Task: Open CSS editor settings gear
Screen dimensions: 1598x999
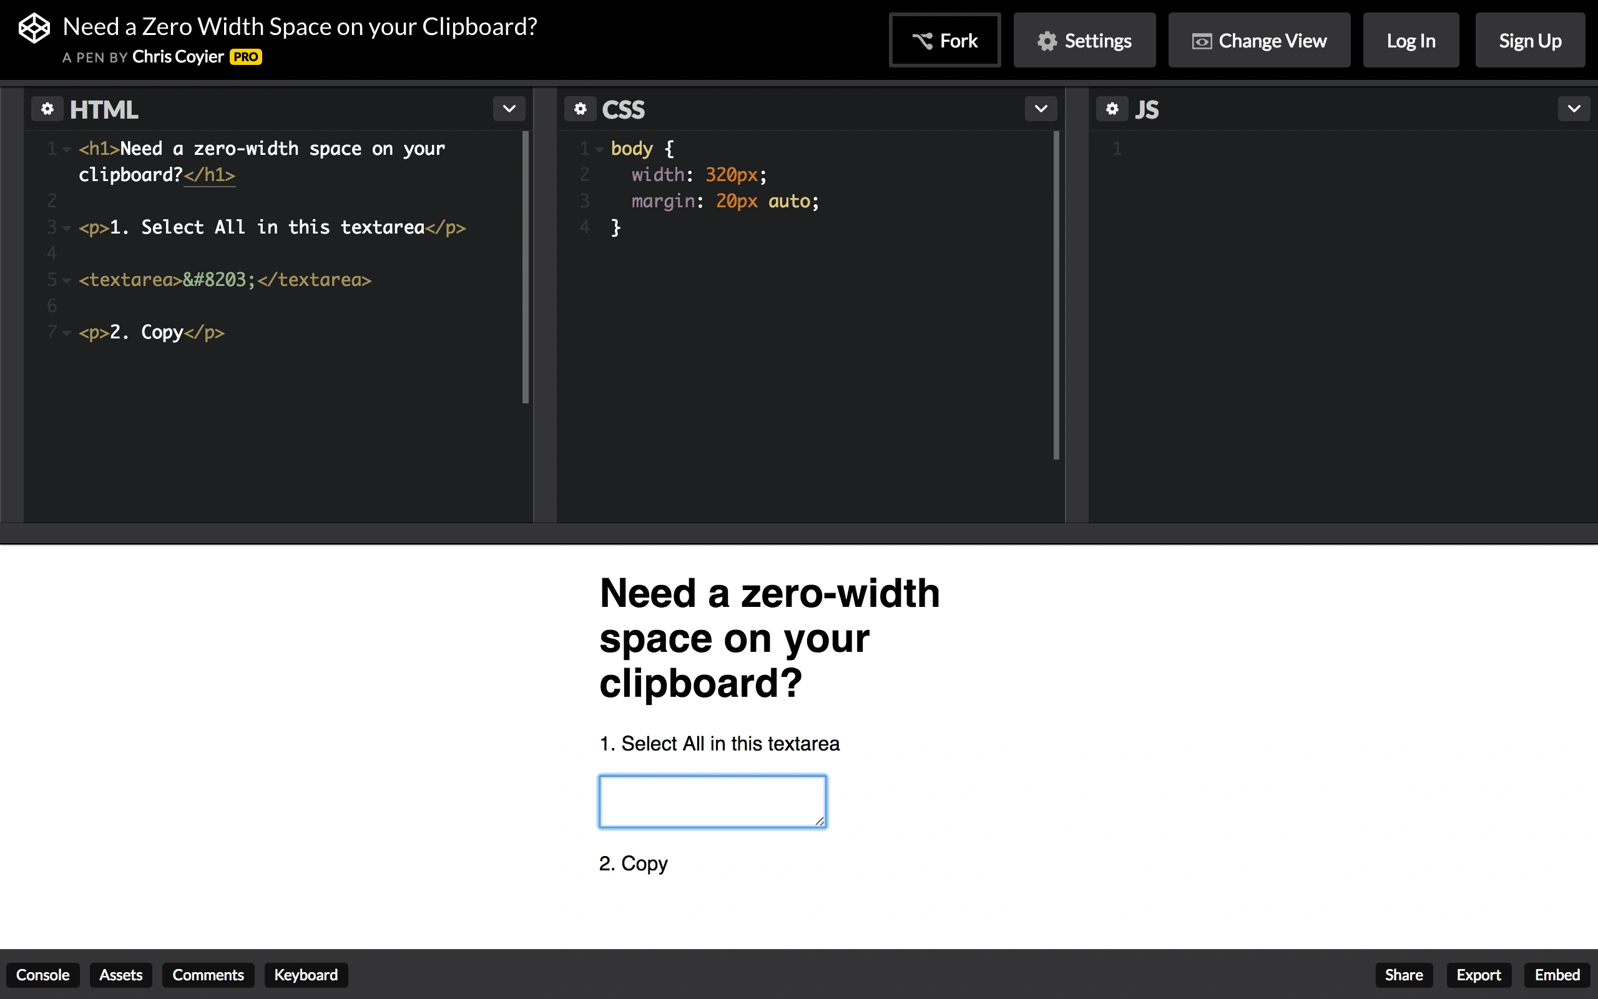Action: 580,109
